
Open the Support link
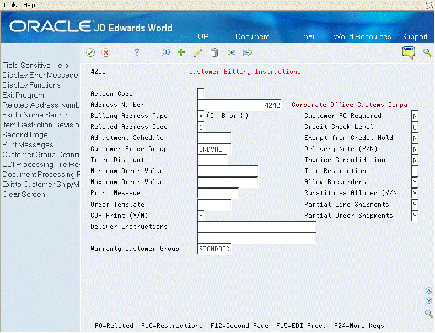[414, 36]
